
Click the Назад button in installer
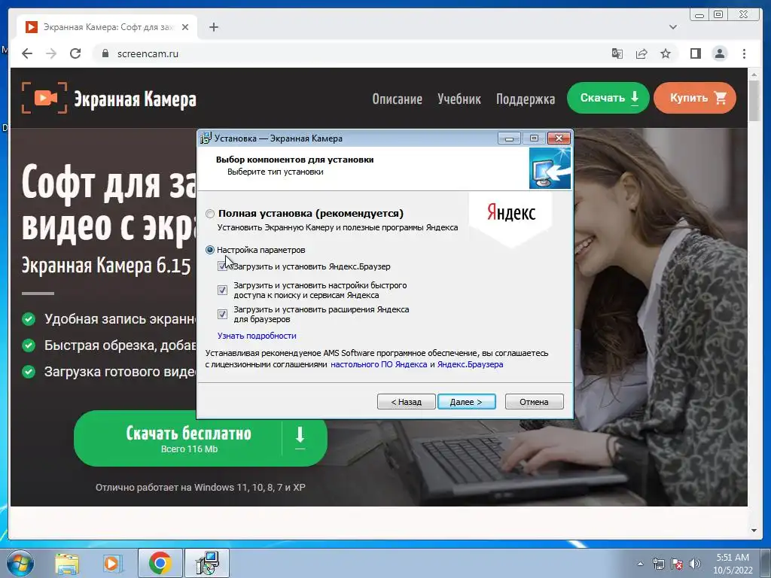pos(406,402)
